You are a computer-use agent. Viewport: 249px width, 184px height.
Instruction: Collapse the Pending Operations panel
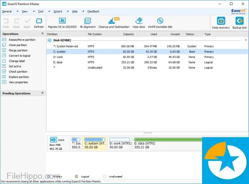point(42,93)
